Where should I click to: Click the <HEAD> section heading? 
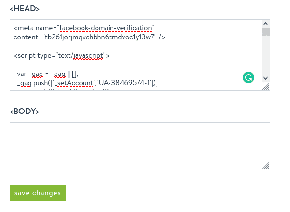pyautogui.click(x=25, y=8)
